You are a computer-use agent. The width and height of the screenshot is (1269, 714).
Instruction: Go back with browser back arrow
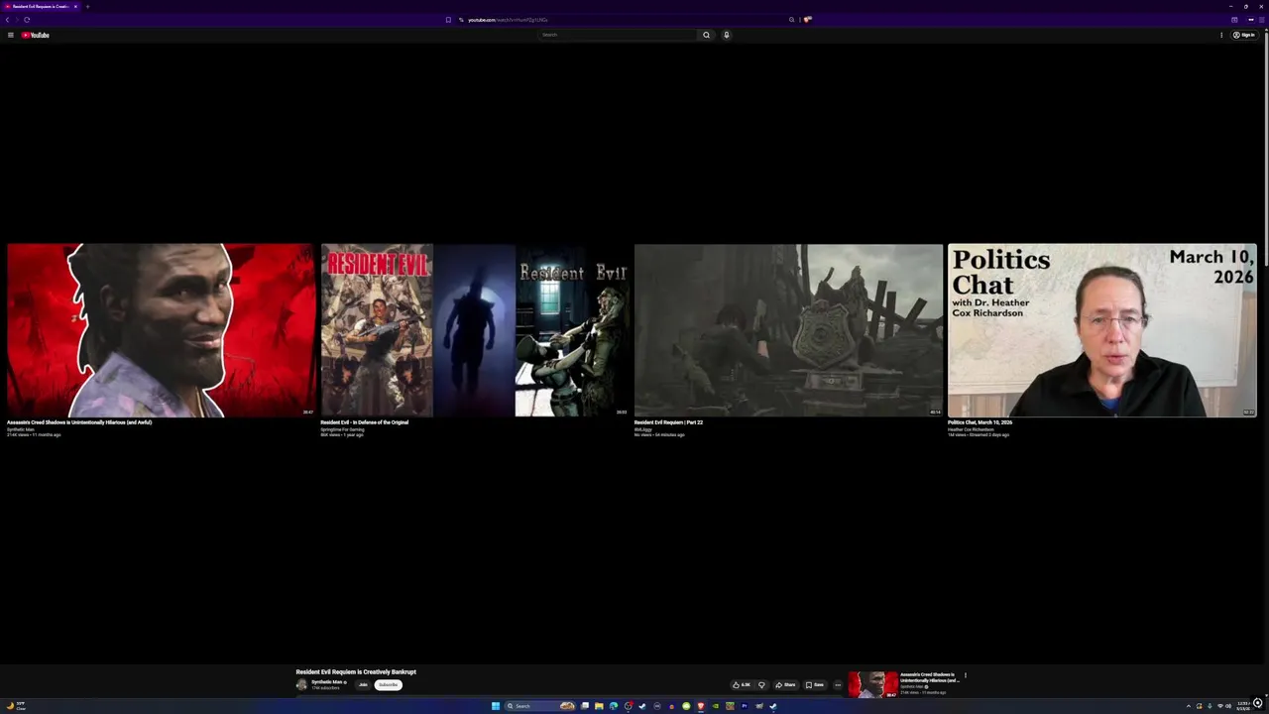tap(7, 20)
